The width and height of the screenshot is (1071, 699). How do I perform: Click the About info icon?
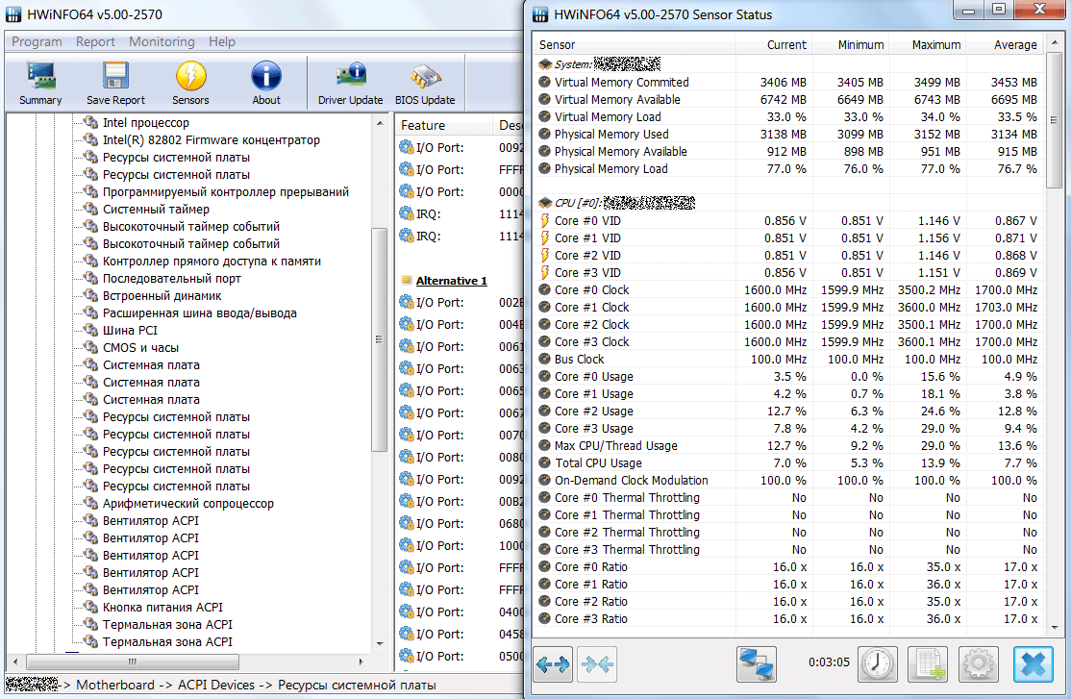pyautogui.click(x=266, y=84)
